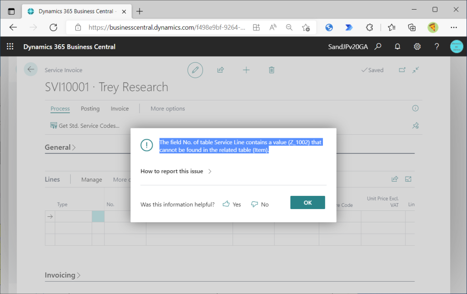This screenshot has width=467, height=294.
Task: Click the share icon in Lines section
Action: click(394, 179)
